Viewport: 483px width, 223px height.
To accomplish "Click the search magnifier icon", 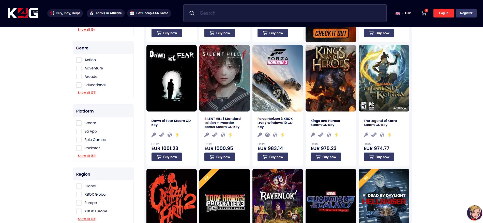I will tap(192, 13).
